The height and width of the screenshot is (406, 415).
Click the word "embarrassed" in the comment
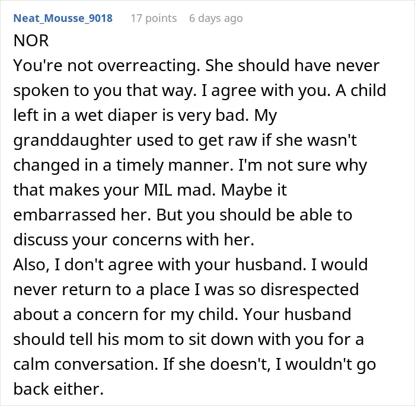pos(65,215)
